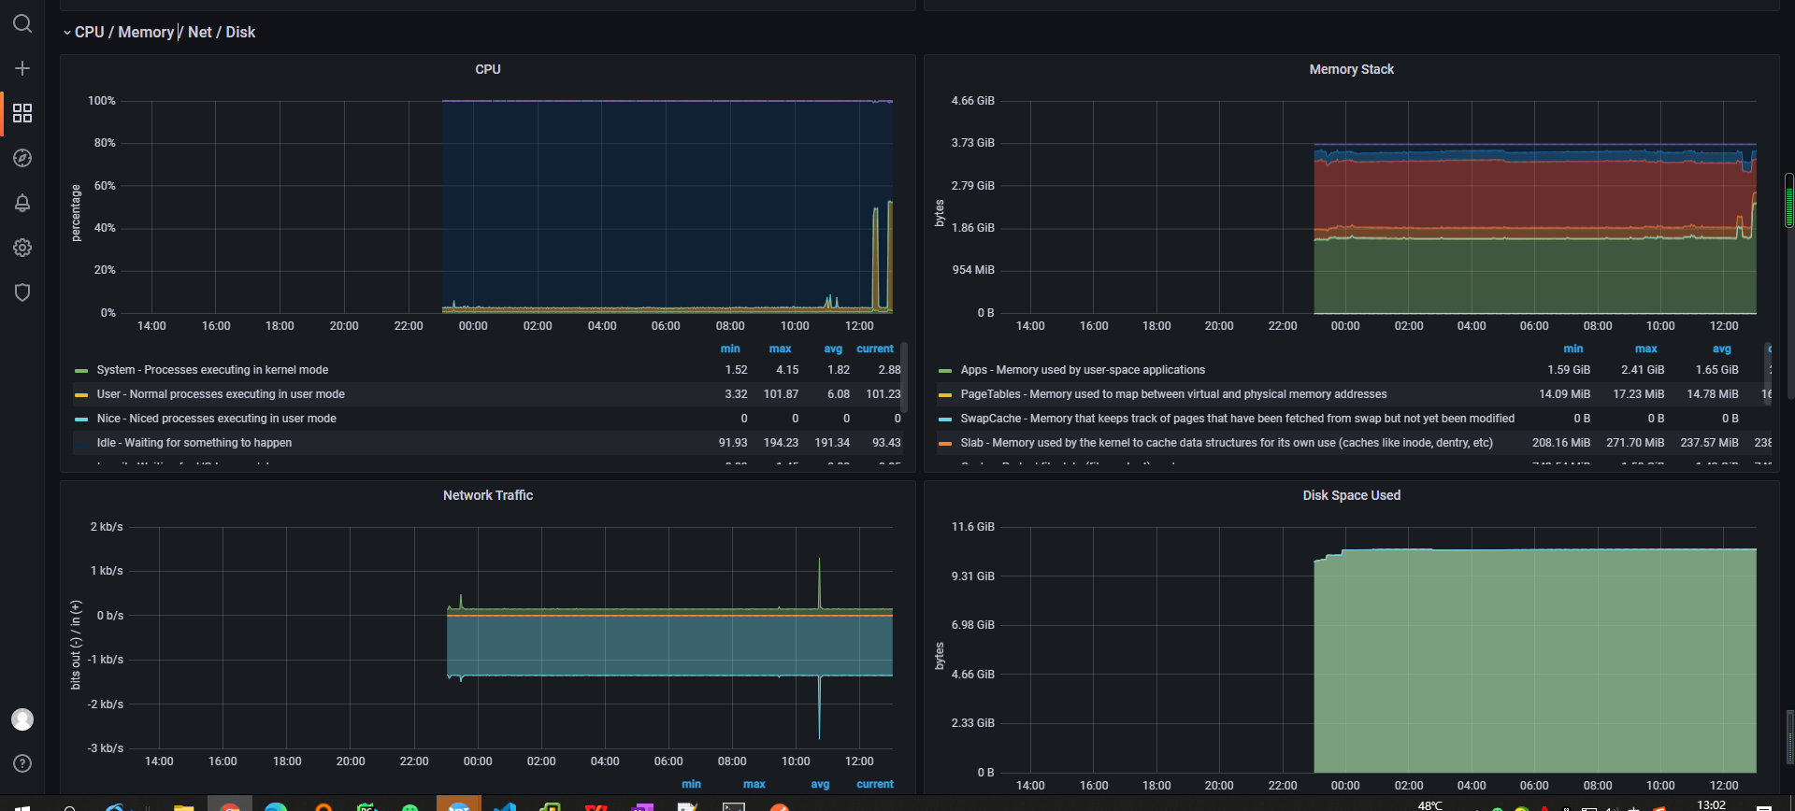Click PageTables max value 17.23 MiB
This screenshot has height=811, width=1795.
pyautogui.click(x=1639, y=394)
